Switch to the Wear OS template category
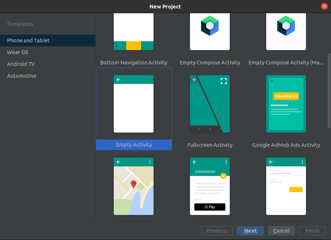Image resolution: width=331 pixels, height=240 pixels. (18, 52)
